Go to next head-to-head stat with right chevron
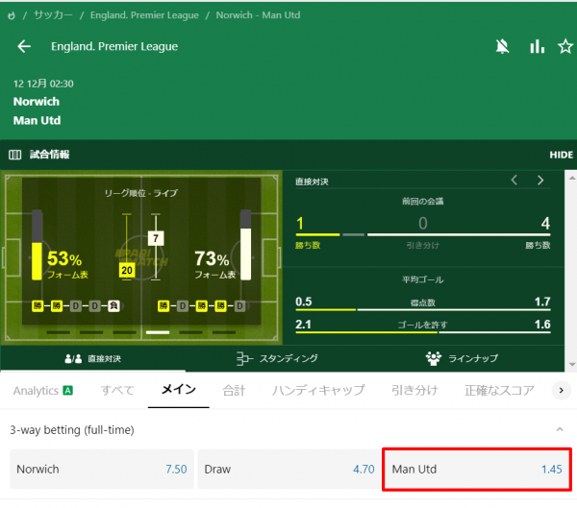Screen dimensions: 577x508 click(540, 181)
